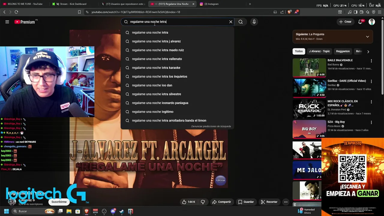Image resolution: width=384 pixels, height=216 pixels.
Task: Pick suggestion regalame una noche legitimo
Action: click(177, 112)
